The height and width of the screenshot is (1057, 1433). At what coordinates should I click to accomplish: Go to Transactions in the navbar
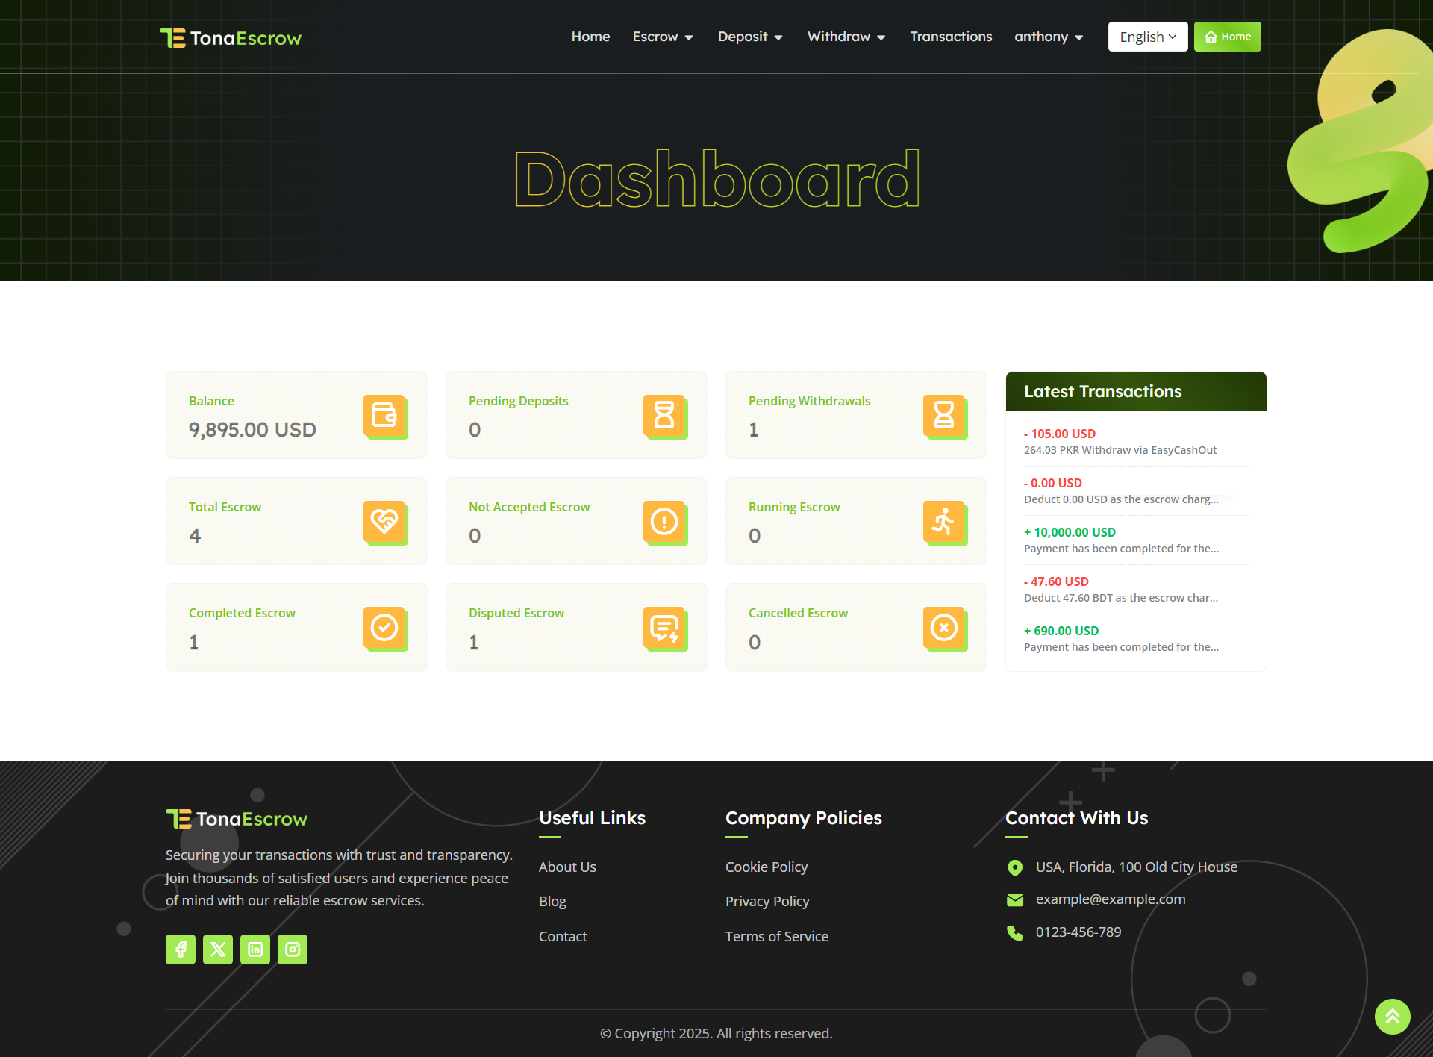tap(951, 37)
